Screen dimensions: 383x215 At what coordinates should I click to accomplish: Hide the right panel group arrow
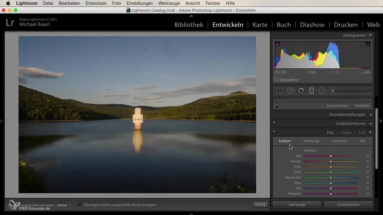(381, 121)
